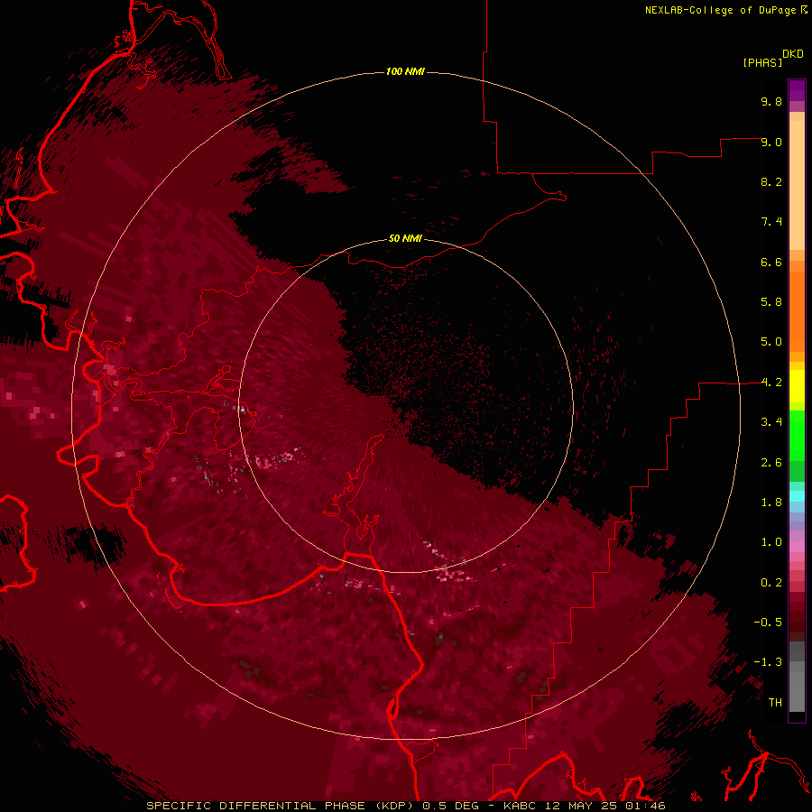
Task: Click 'SPECIFIC DIFFERENTIAL PHASE (KDP)' title text
Action: pyautogui.click(x=278, y=806)
